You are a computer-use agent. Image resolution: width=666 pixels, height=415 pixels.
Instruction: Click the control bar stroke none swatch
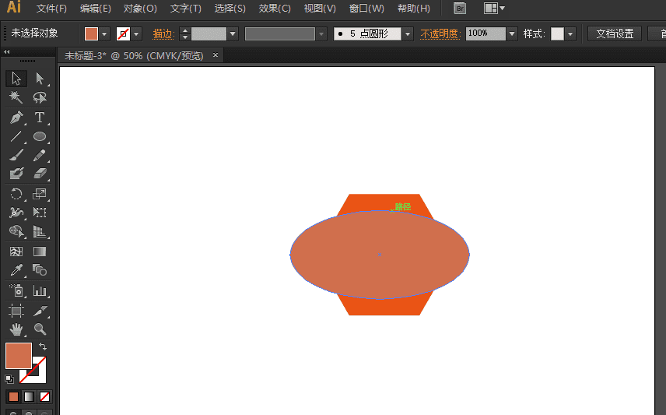click(123, 34)
